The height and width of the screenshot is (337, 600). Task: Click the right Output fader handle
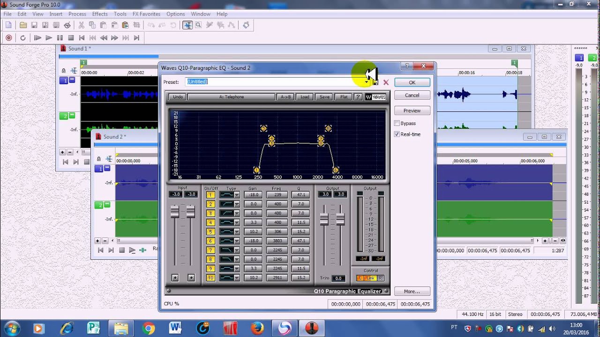point(340,219)
